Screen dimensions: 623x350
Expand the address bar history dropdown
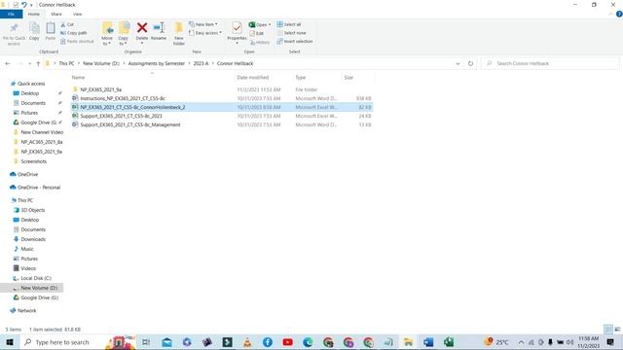pyautogui.click(x=458, y=63)
